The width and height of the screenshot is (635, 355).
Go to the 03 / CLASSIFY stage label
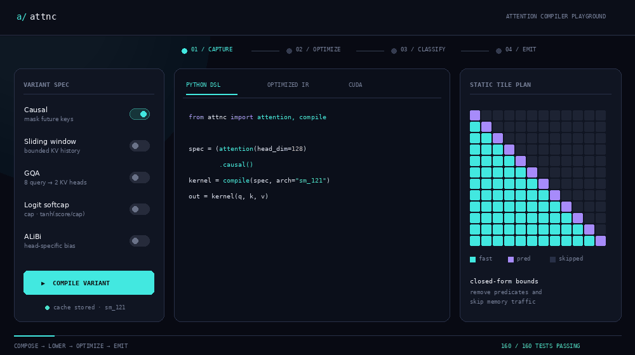point(423,49)
